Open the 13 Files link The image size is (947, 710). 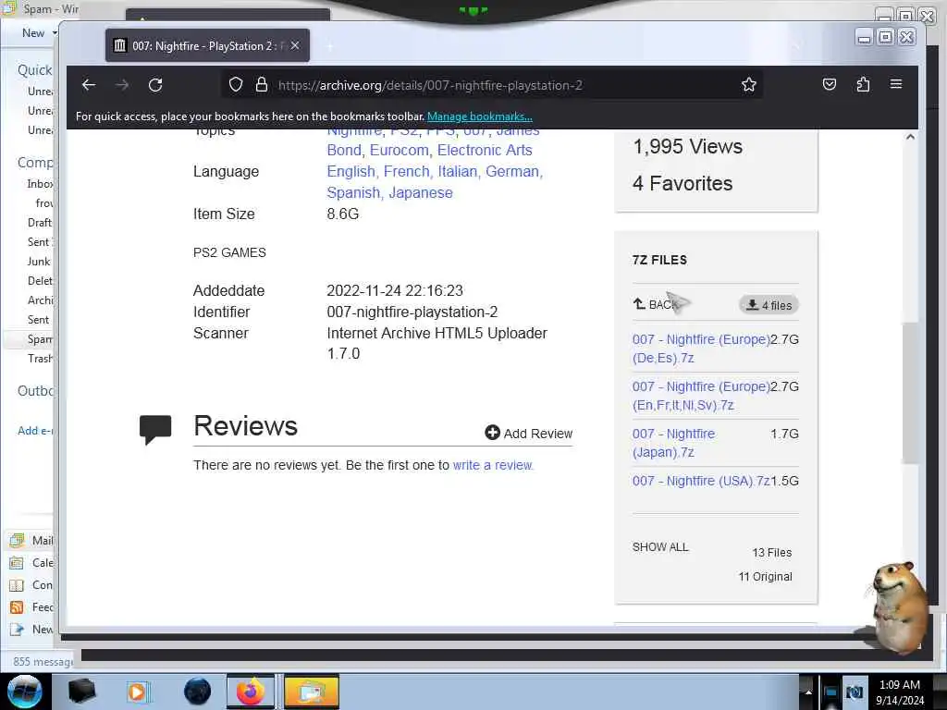coord(772,553)
